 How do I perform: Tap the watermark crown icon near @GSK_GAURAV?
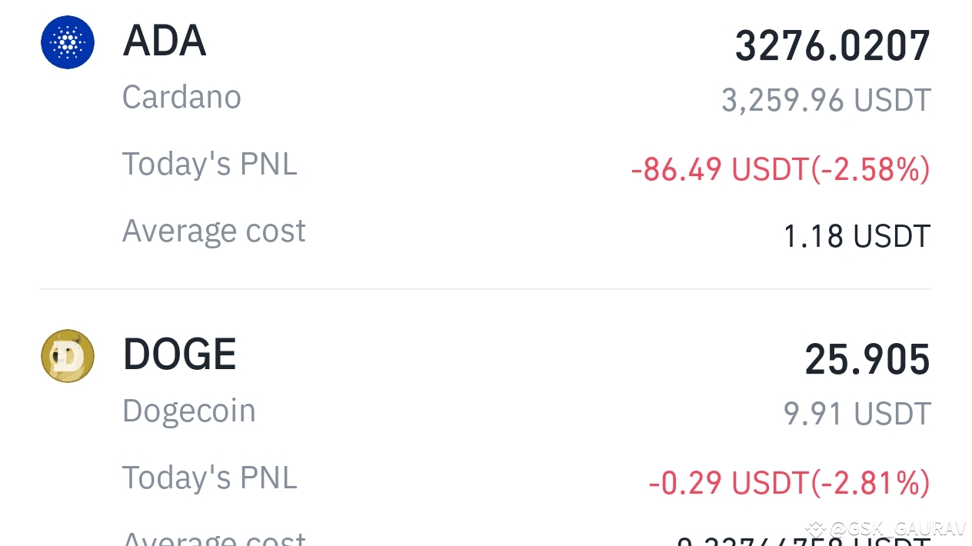pyautogui.click(x=817, y=528)
